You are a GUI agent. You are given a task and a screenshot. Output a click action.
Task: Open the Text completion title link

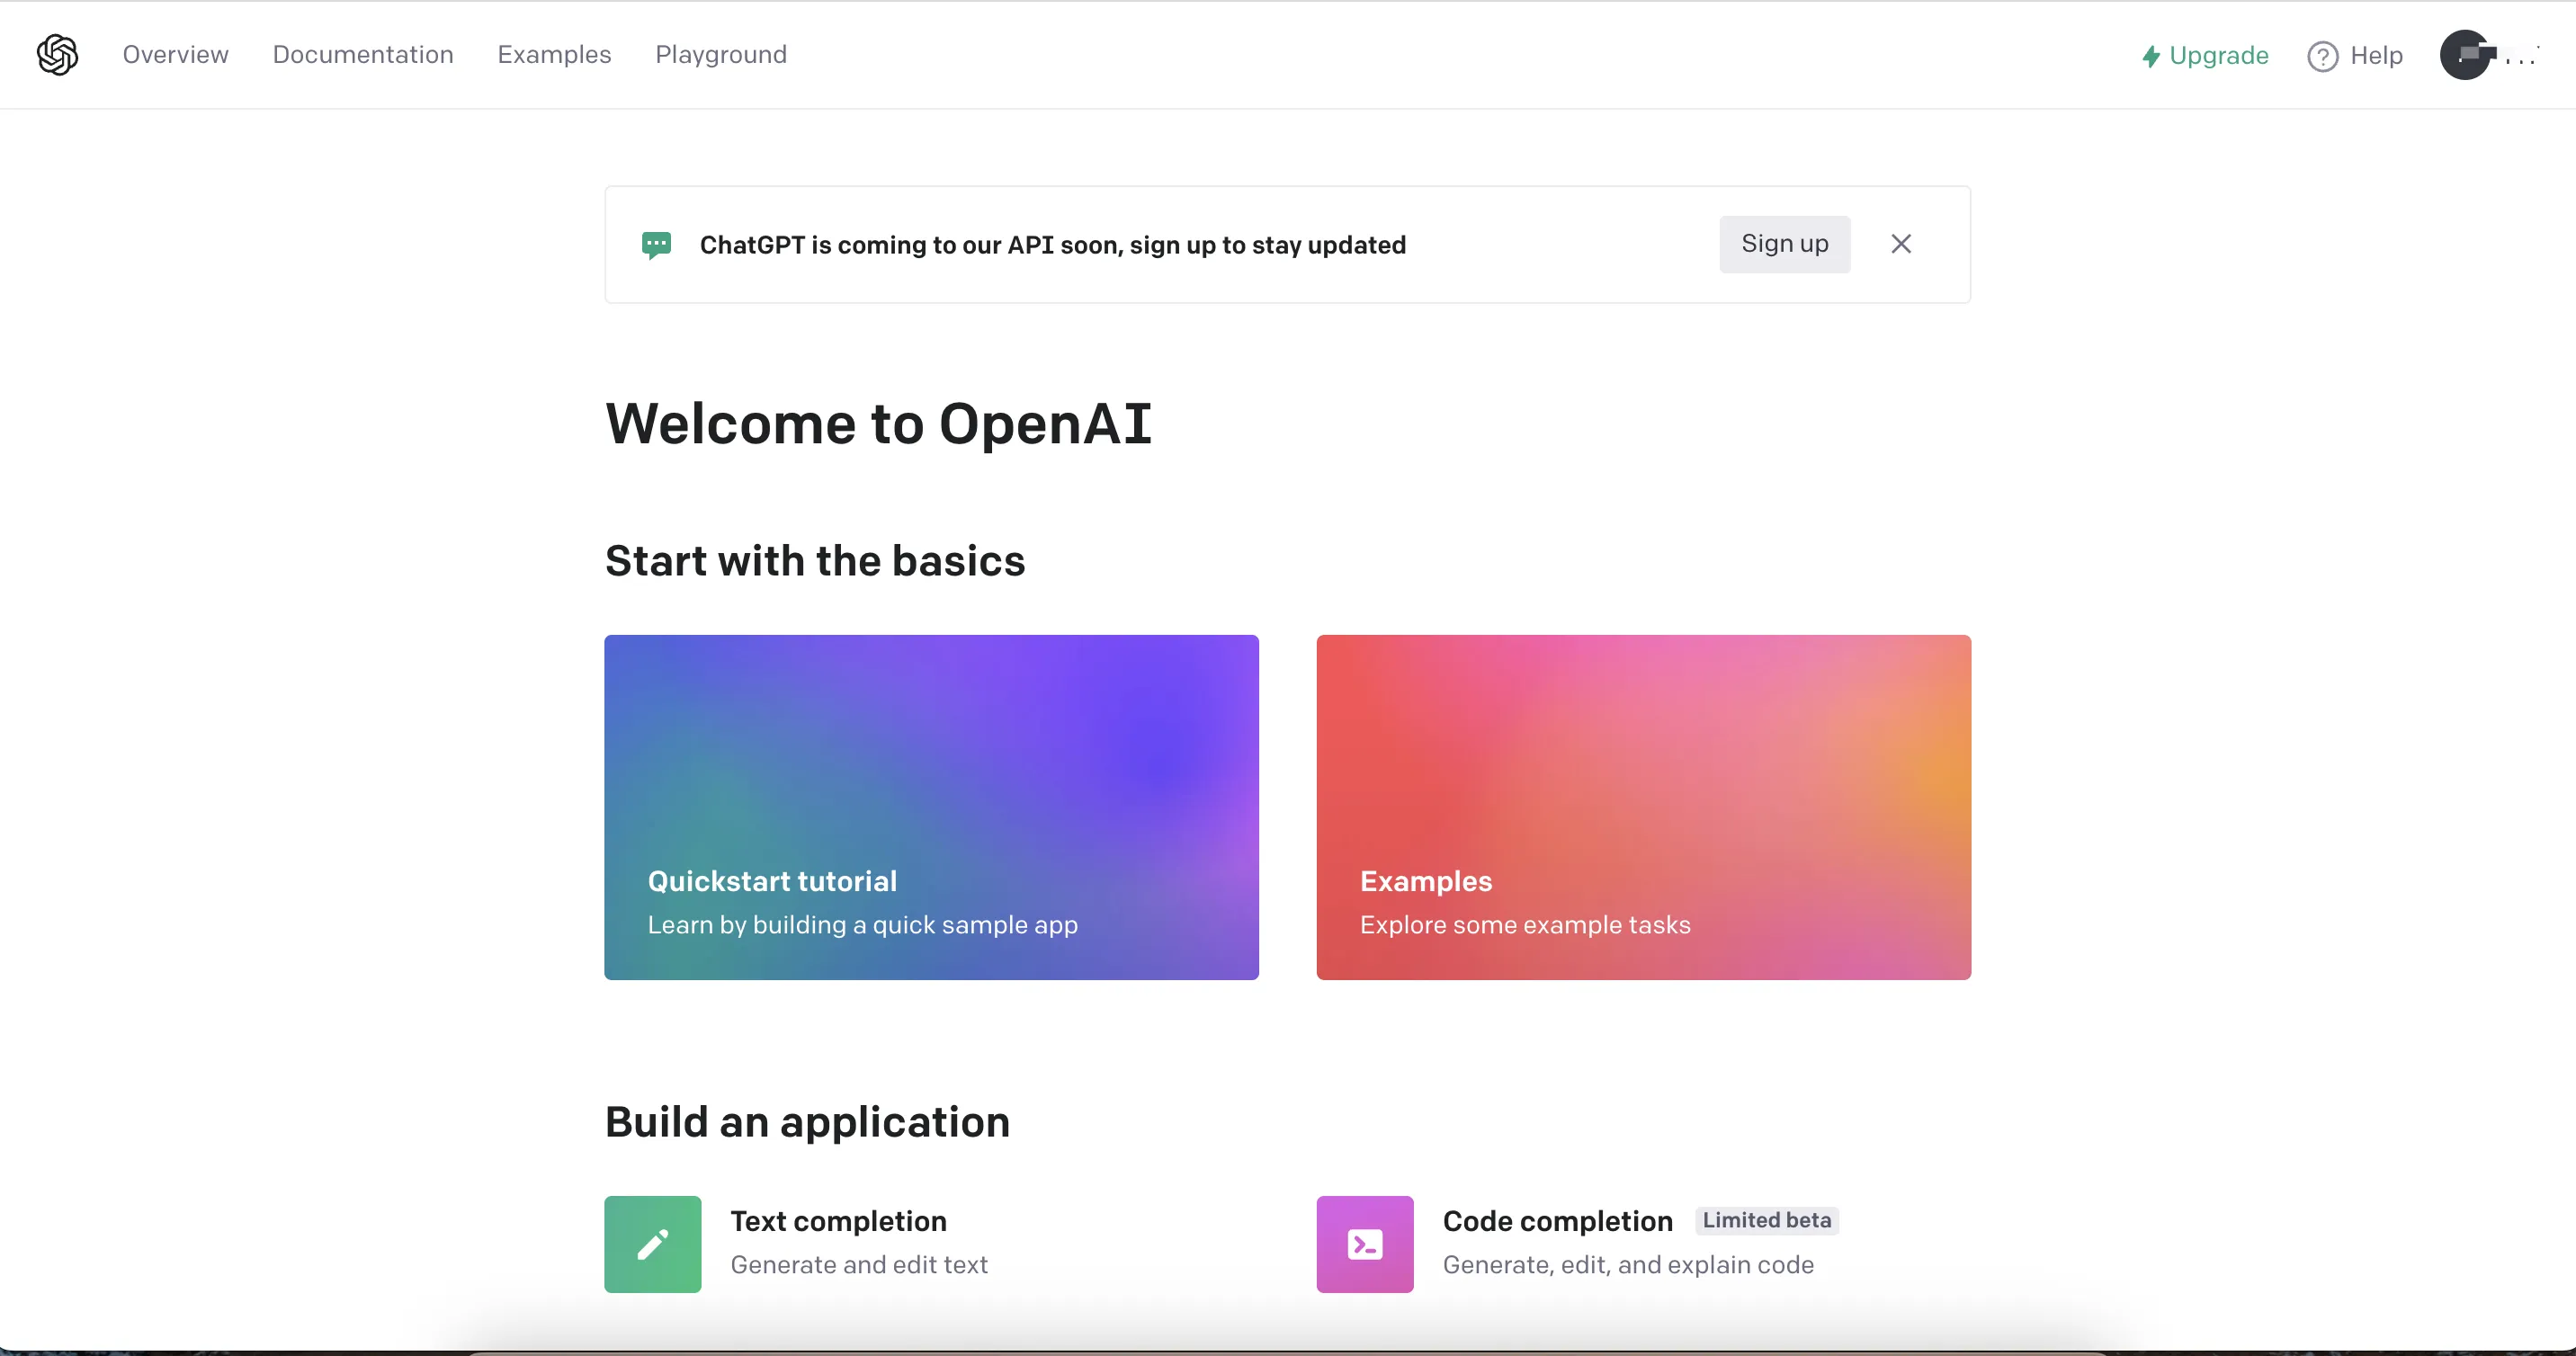[x=838, y=1221]
